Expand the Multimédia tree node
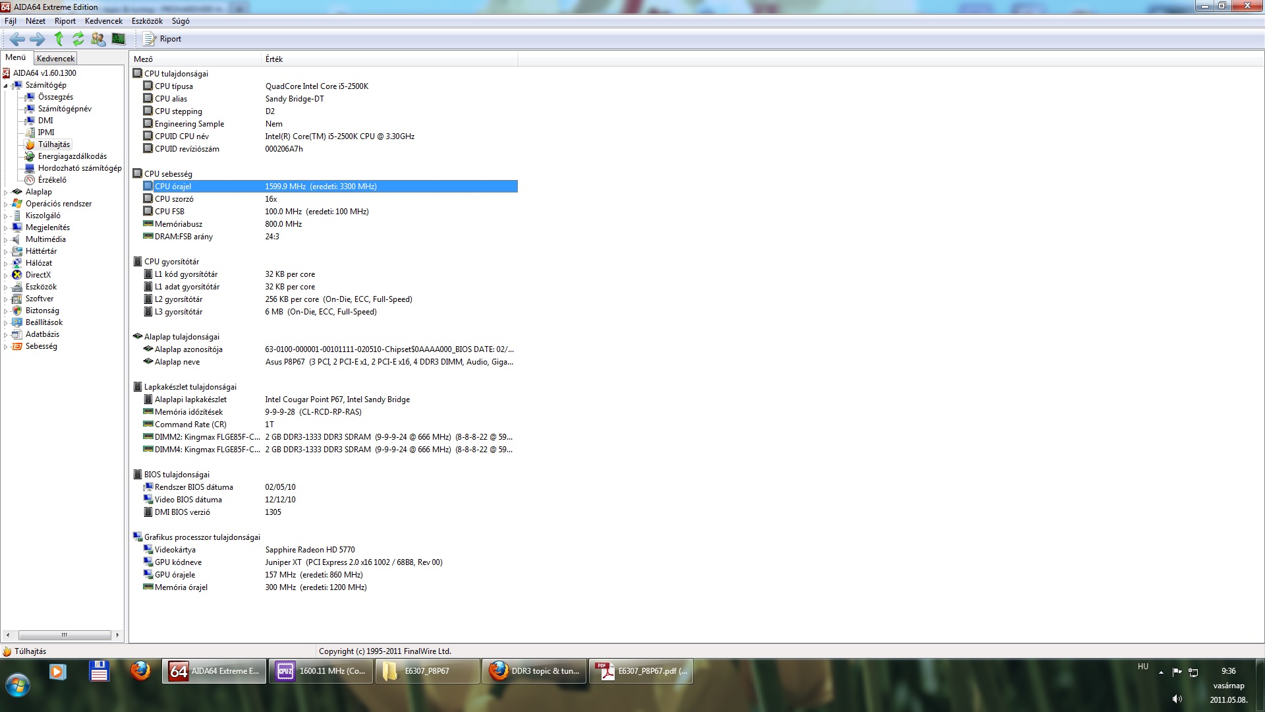This screenshot has width=1265, height=712. 6,240
